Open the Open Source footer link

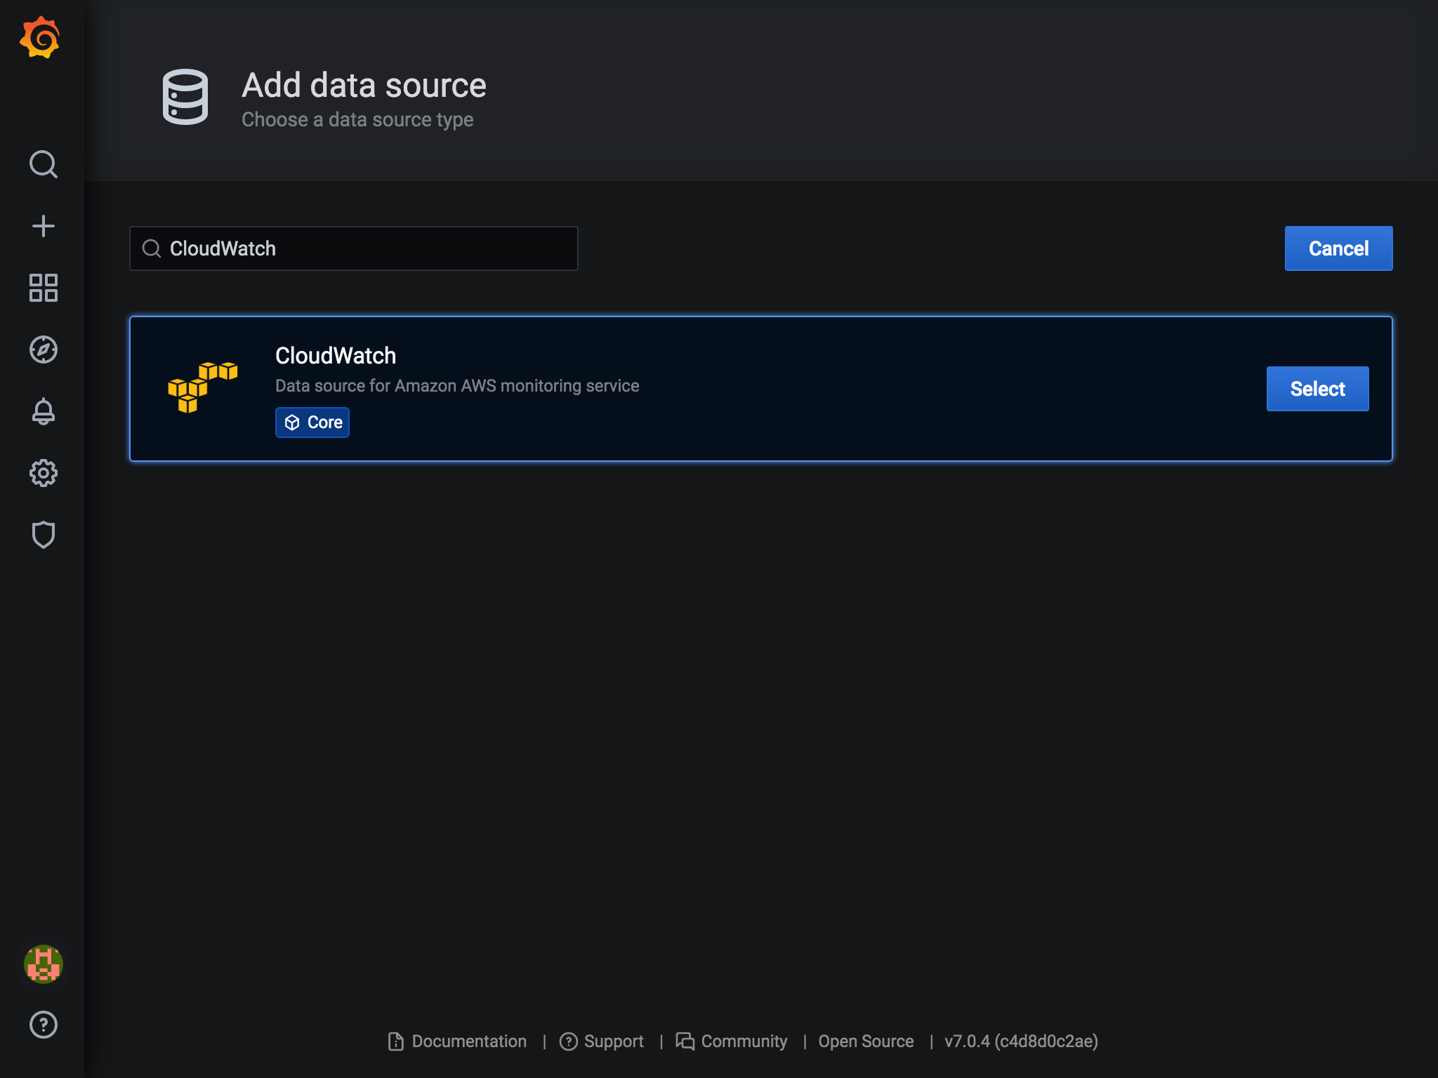866,1042
